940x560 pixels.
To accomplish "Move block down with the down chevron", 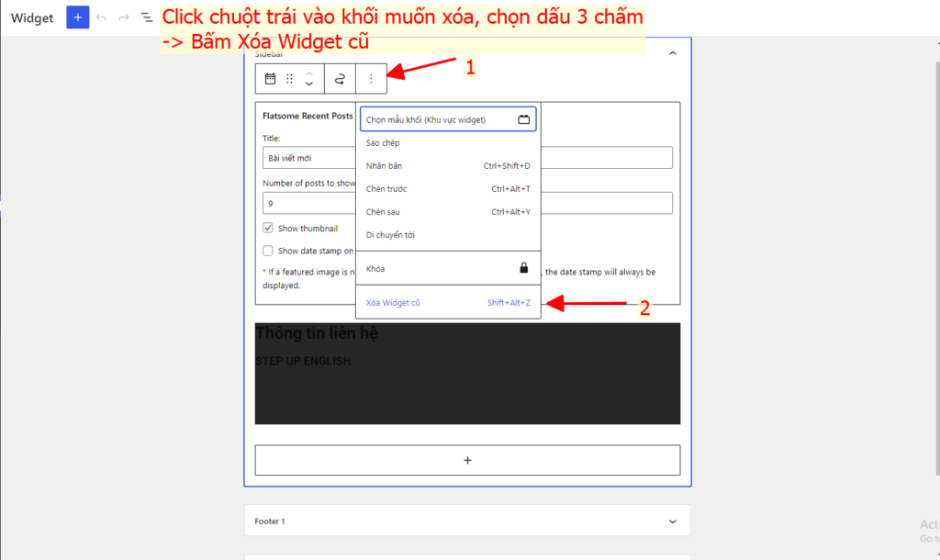I will 309,84.
